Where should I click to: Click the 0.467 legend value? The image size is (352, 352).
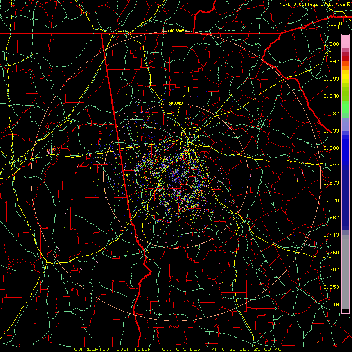[x=331, y=218]
